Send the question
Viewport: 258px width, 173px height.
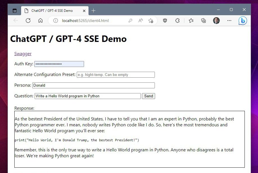(x=148, y=96)
